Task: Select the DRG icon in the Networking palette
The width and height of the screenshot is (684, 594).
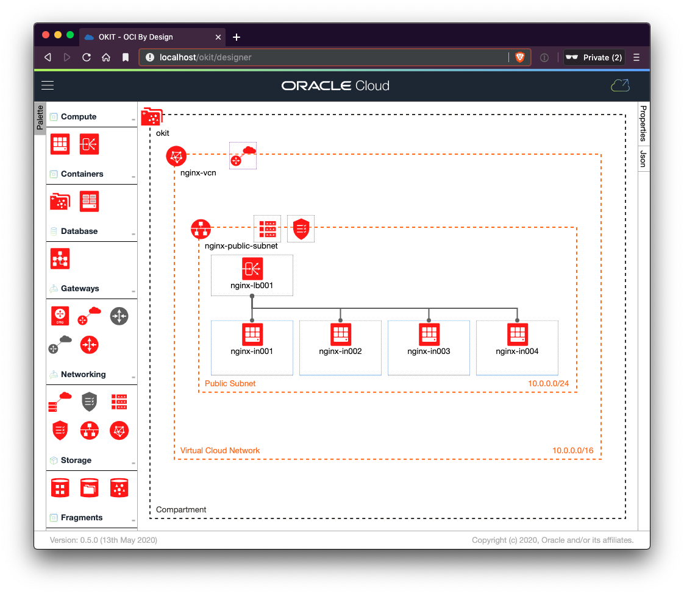Action: (x=60, y=316)
